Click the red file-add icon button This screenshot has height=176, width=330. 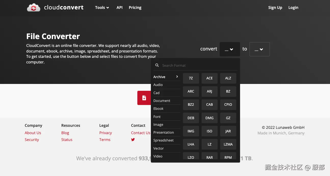[144, 98]
